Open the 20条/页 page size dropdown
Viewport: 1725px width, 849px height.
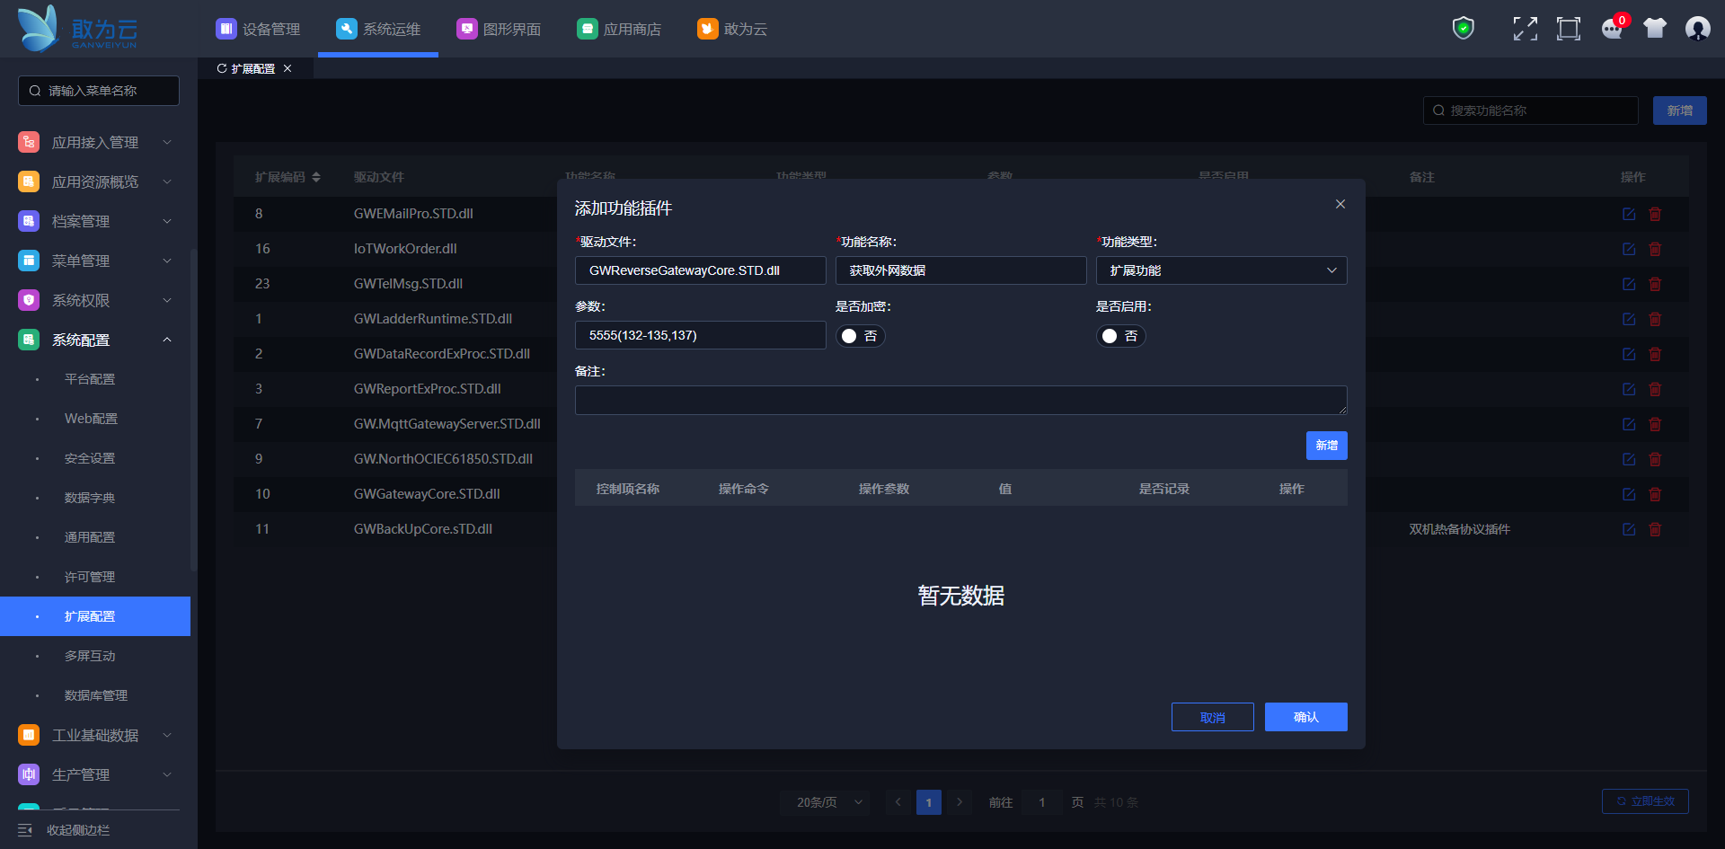(828, 802)
